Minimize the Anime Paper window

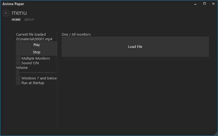[195, 4]
